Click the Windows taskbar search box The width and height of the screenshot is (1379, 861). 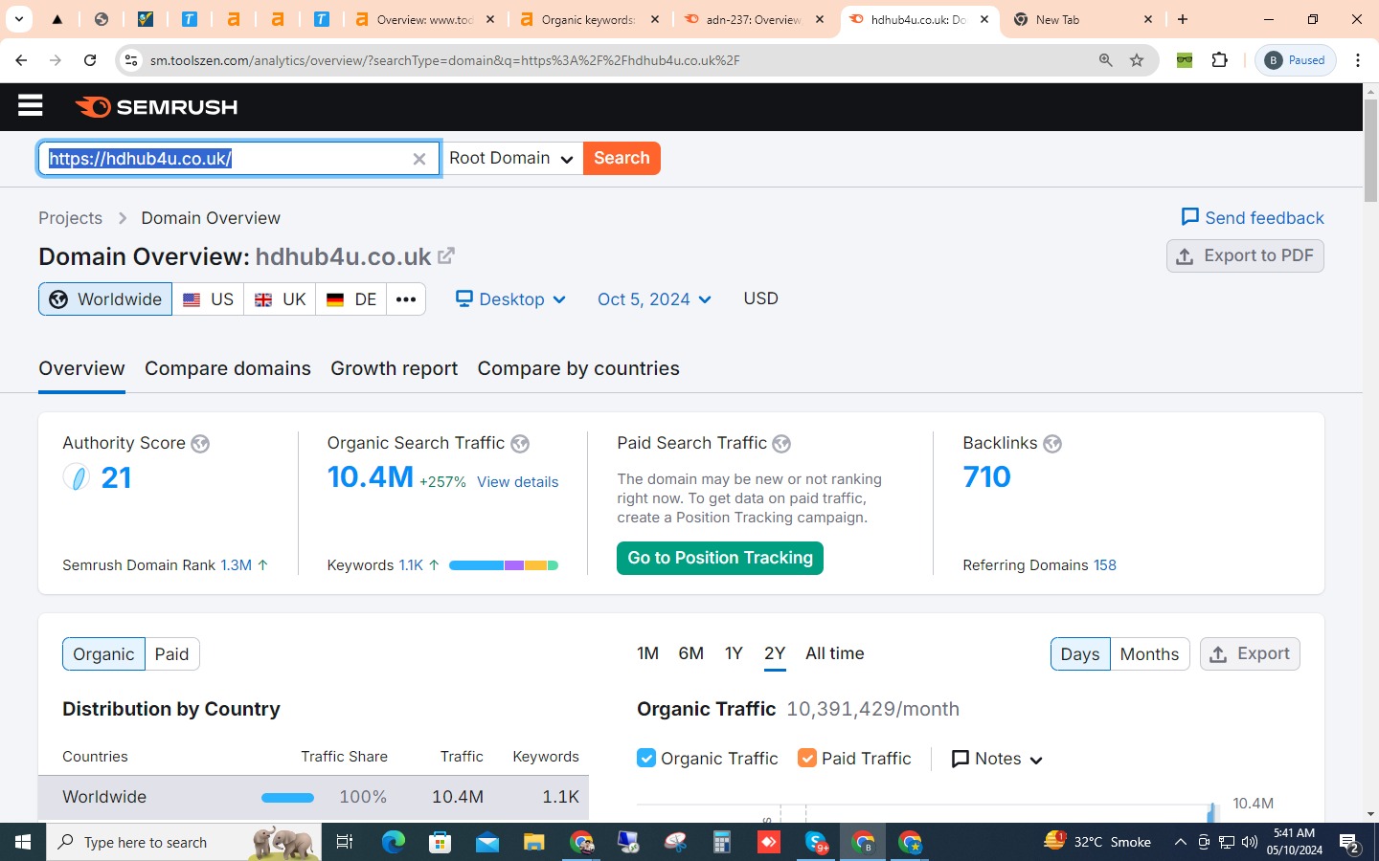184,842
